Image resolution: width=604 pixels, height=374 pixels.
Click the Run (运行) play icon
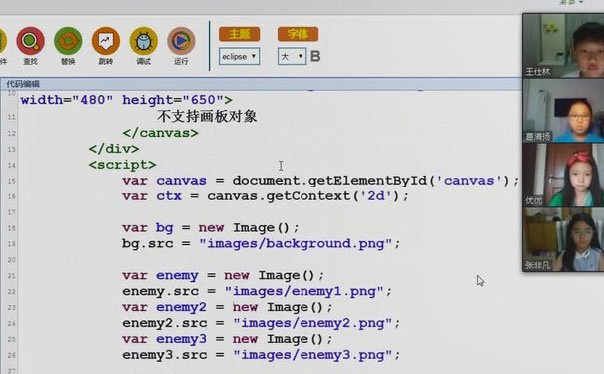click(x=181, y=41)
